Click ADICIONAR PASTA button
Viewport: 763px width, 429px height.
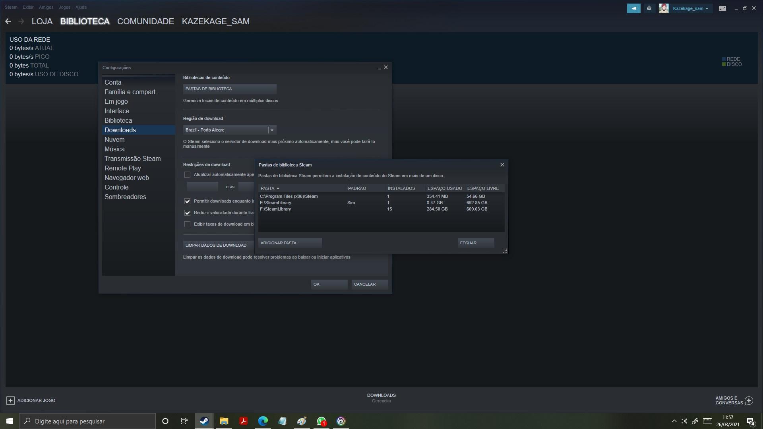click(x=290, y=243)
